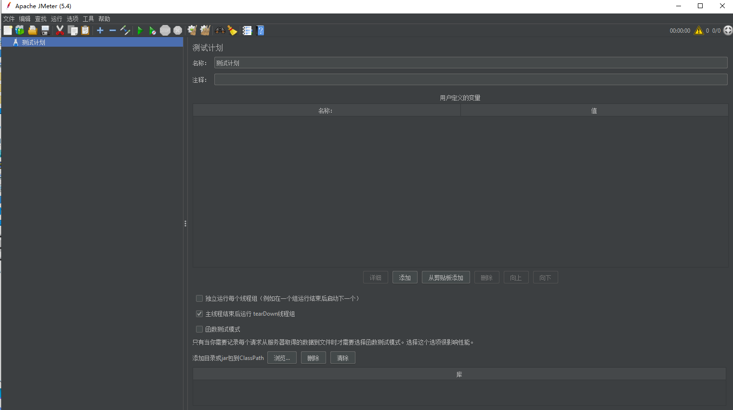Open the 工具 menu

point(89,19)
